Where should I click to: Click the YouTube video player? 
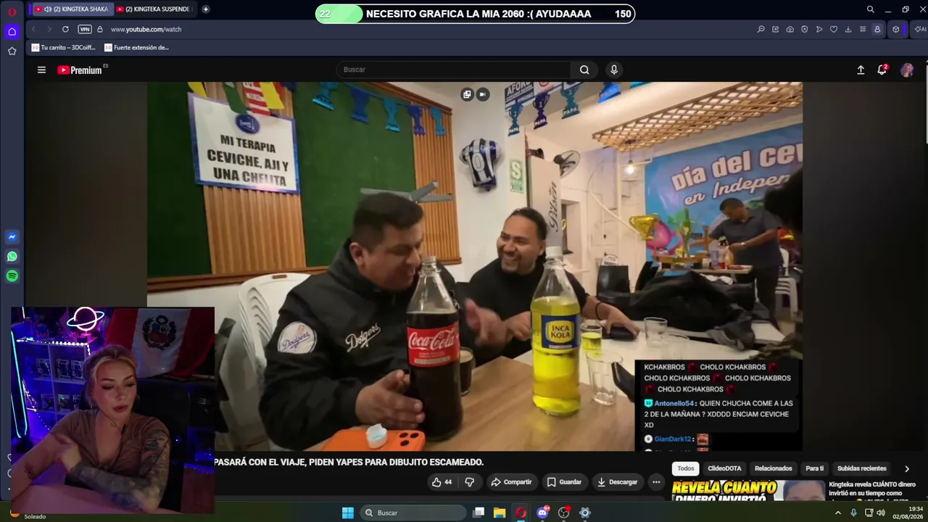click(475, 266)
